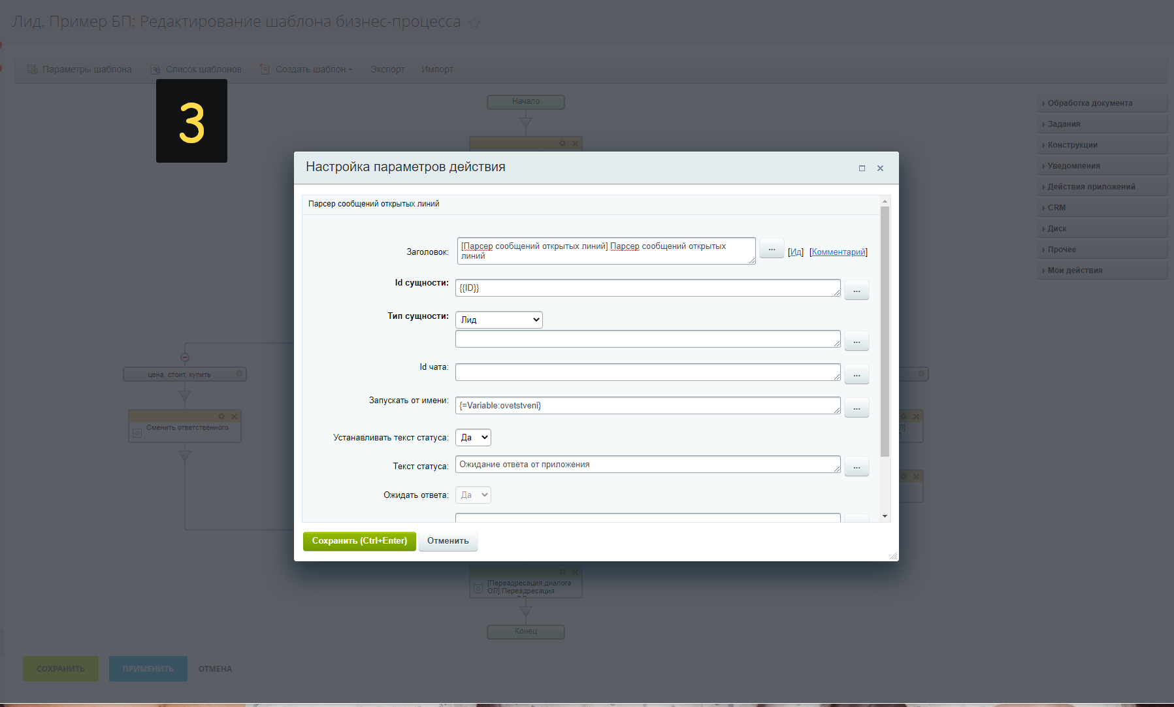Focus the Id сущности field containing {{ID}}
Image resolution: width=1174 pixels, height=707 pixels.
tap(648, 288)
